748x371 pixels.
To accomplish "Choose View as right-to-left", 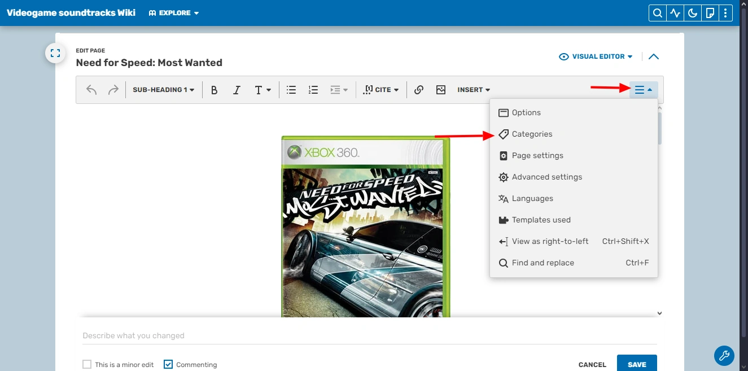I will click(574, 241).
